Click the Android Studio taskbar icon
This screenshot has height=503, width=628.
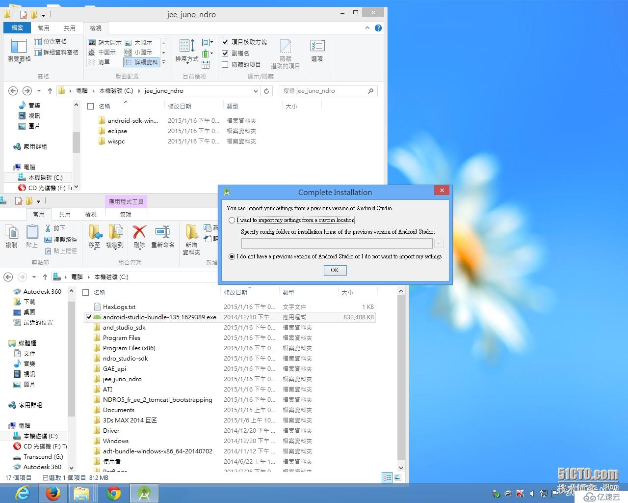click(x=144, y=493)
